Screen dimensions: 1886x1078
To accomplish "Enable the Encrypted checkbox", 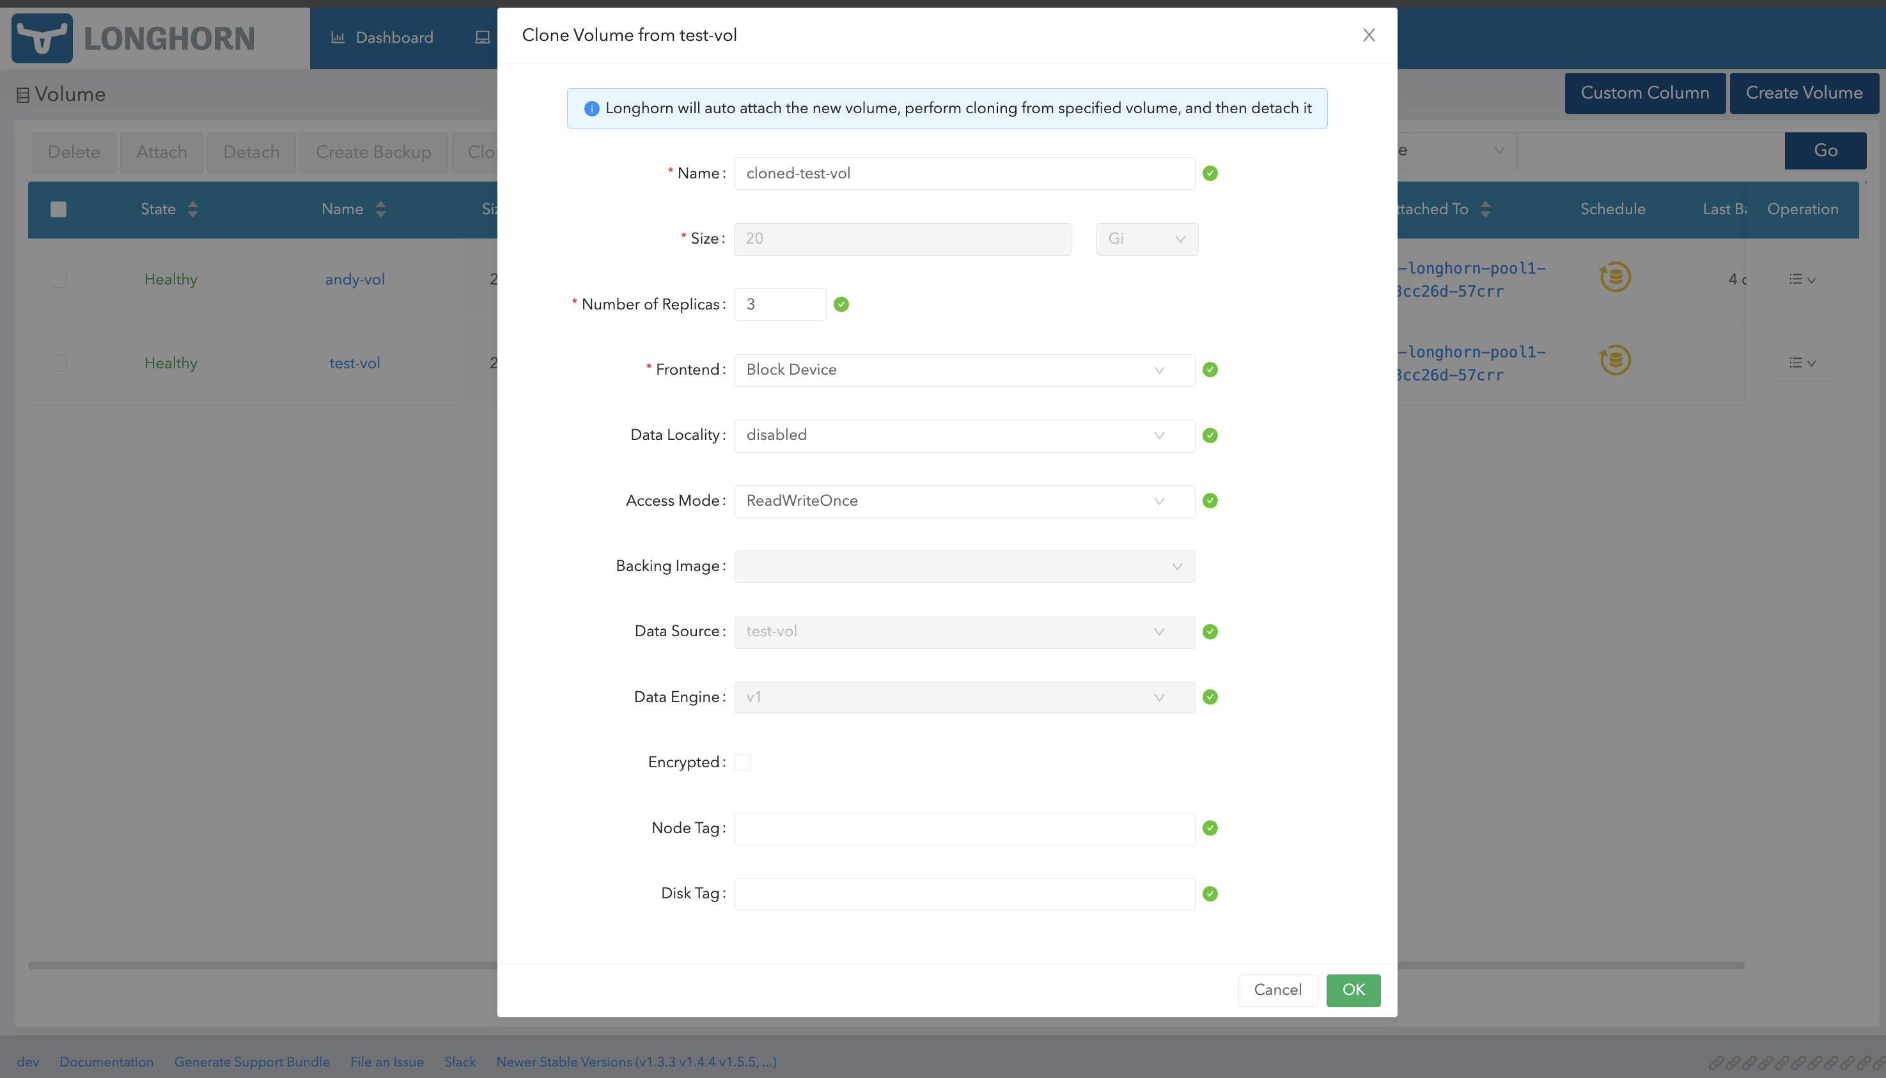I will click(x=742, y=762).
